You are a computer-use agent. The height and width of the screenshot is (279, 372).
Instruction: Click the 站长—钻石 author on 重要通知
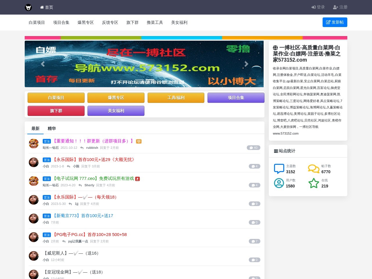pyautogui.click(x=51, y=148)
